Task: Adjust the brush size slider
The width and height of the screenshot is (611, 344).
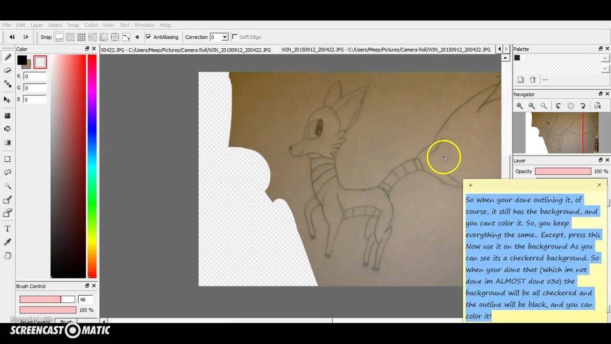Action: tap(47, 300)
